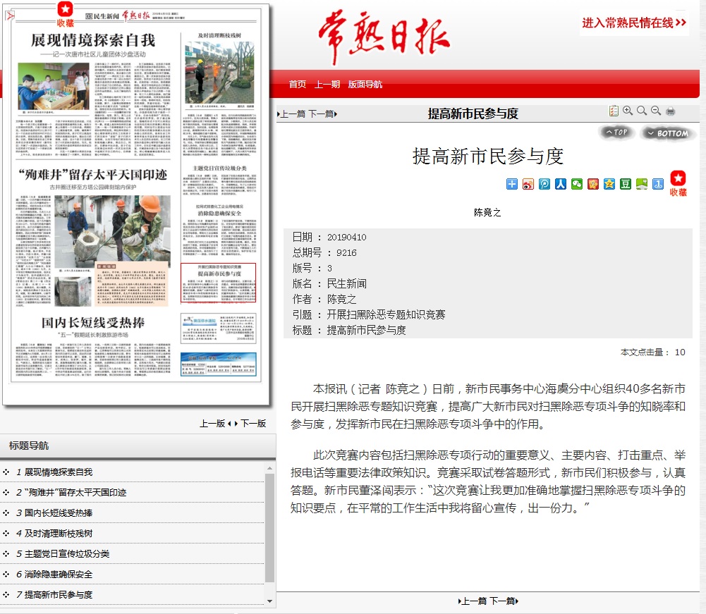Click the headline list scrollbar thumb
Image resolution: width=706 pixels, height=614 pixels.
point(269,527)
